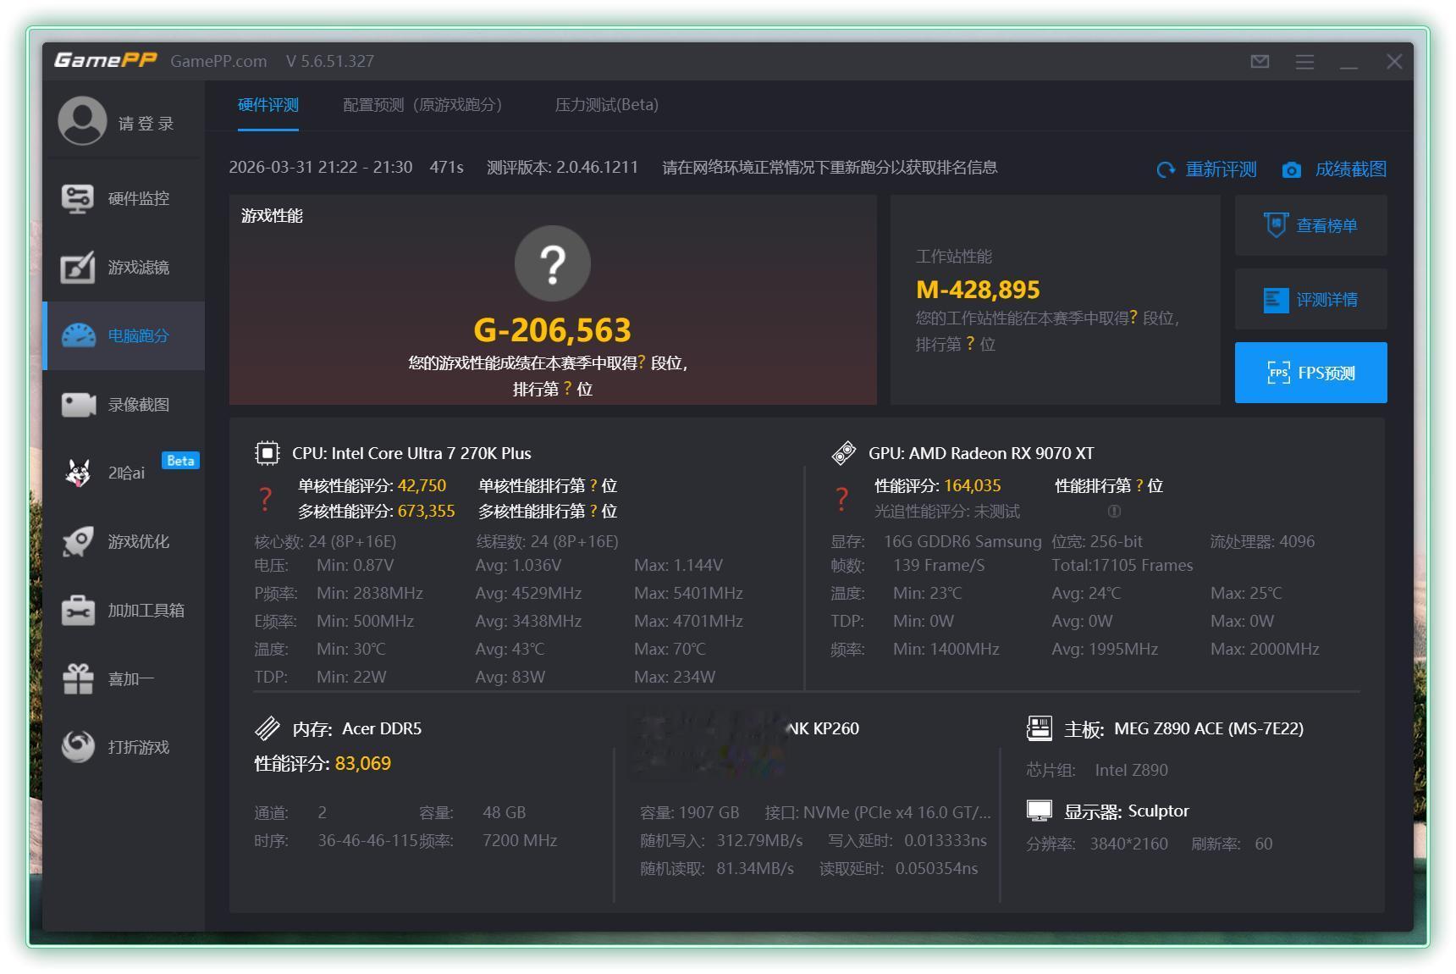Click the memory frequency 7200 MHz
The height and width of the screenshot is (974, 1456).
coord(520,841)
